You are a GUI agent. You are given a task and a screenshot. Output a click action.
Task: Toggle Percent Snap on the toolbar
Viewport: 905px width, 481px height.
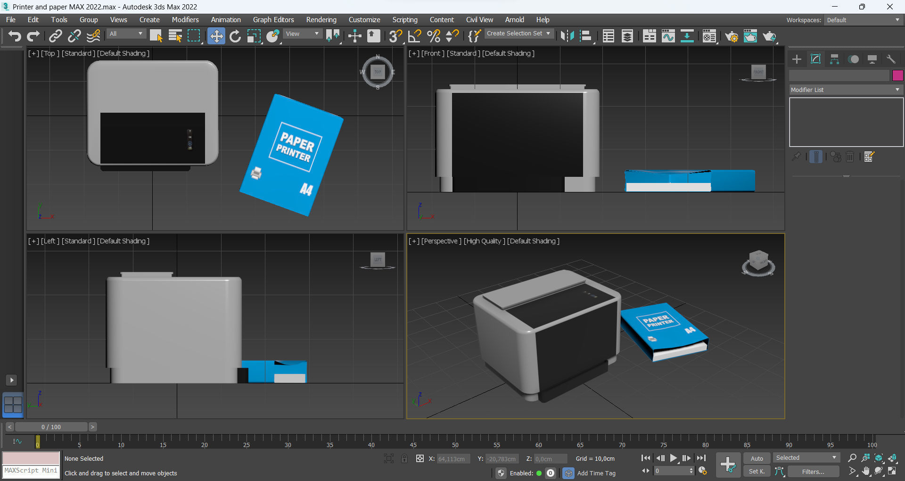pyautogui.click(x=434, y=36)
